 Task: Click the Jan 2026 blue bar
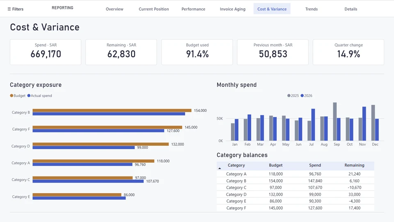click(x=236, y=130)
